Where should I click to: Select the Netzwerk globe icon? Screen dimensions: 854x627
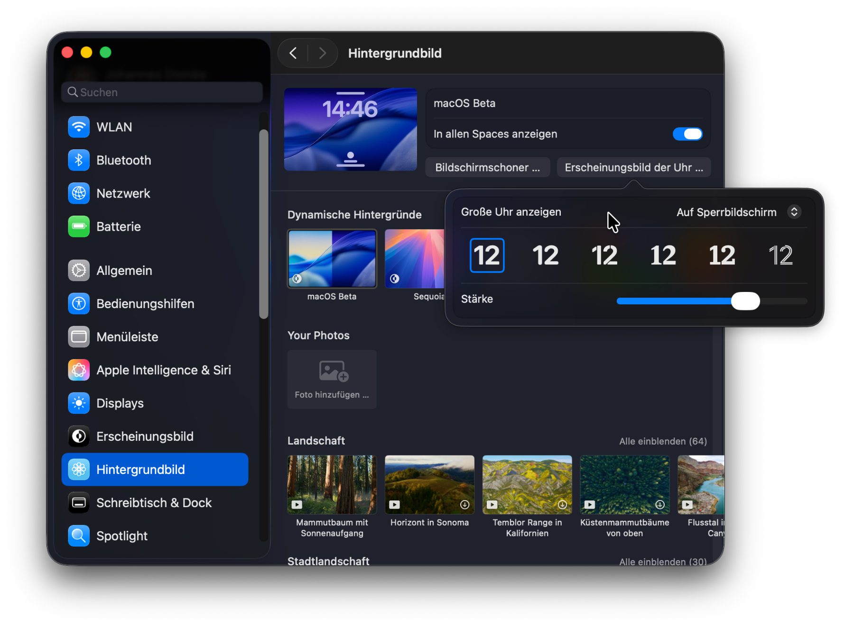tap(79, 193)
